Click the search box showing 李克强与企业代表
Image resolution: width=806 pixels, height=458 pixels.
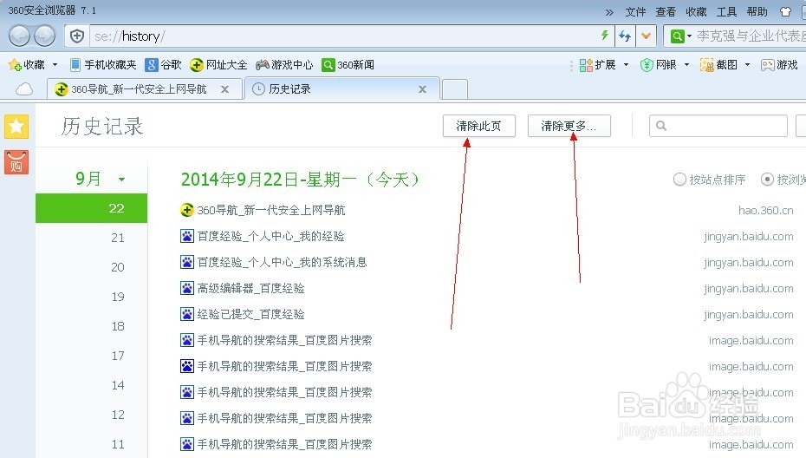tap(751, 36)
